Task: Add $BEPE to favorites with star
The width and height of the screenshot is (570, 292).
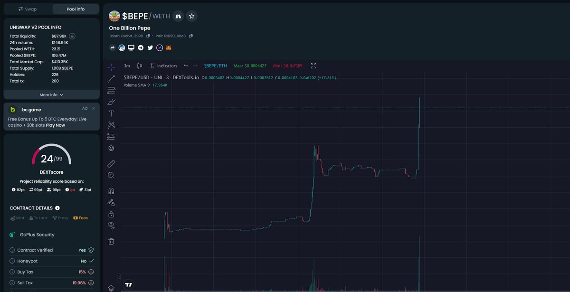Action: click(191, 16)
